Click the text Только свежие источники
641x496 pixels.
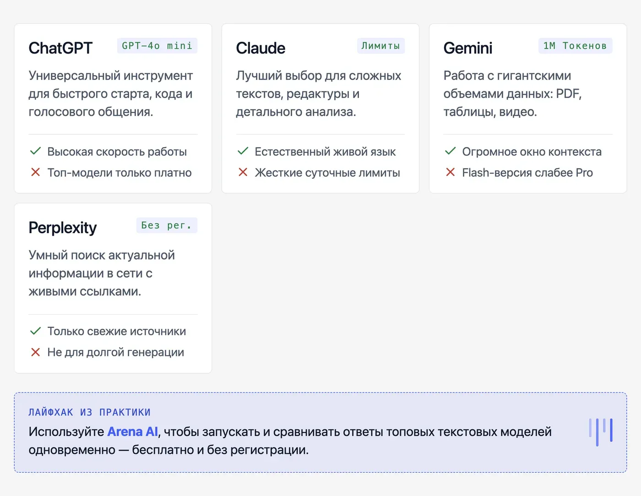coord(117,331)
